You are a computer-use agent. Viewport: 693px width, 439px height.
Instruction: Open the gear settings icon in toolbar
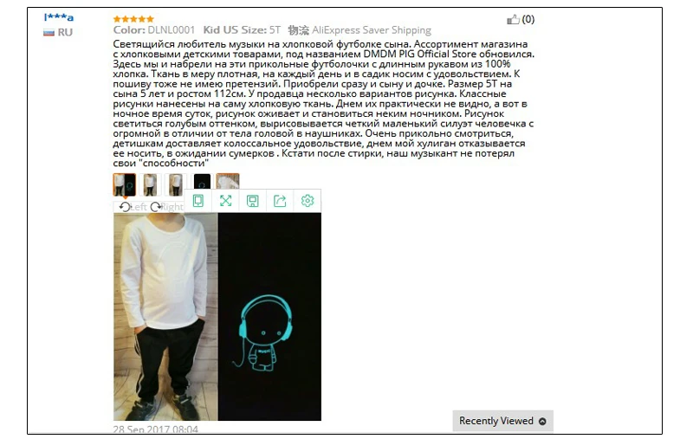(x=308, y=201)
